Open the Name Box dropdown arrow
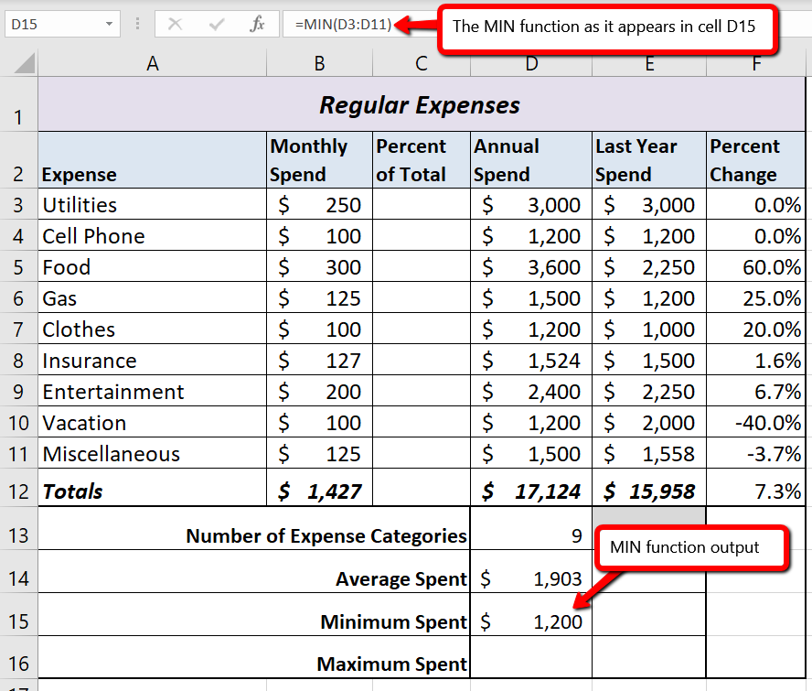This screenshot has width=812, height=691. 110,25
